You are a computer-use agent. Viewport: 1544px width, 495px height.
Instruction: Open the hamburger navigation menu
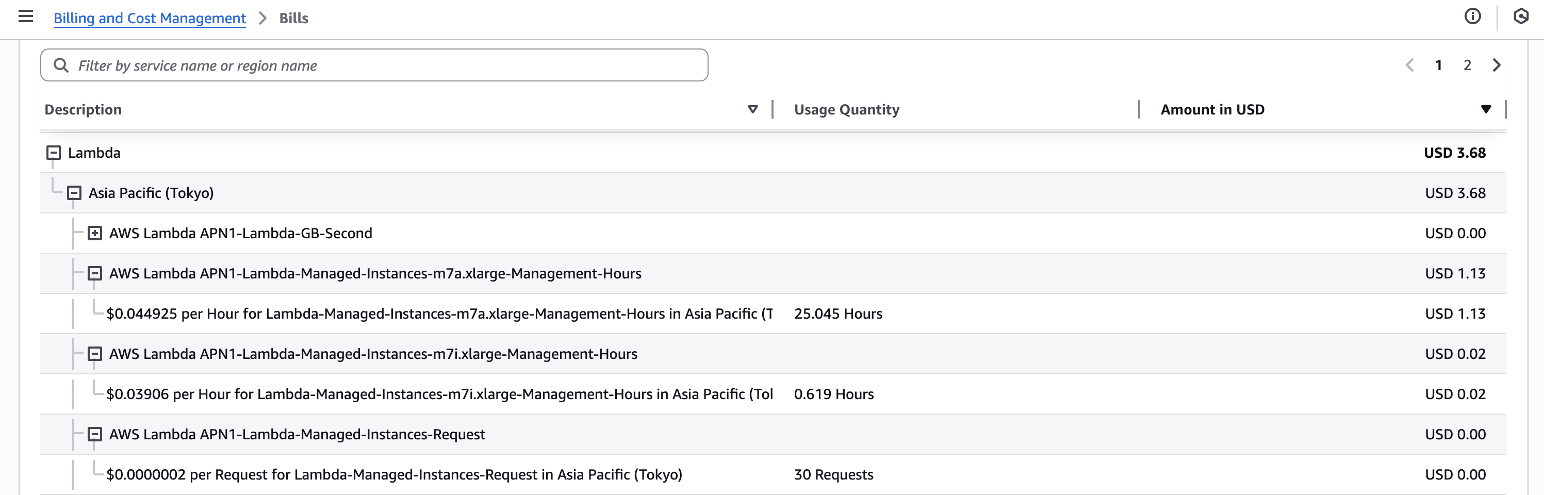tap(25, 17)
